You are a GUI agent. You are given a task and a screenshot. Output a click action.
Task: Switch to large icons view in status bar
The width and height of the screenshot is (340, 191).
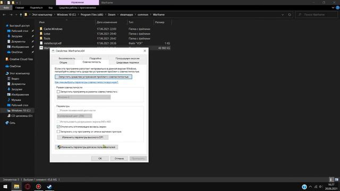point(336,179)
